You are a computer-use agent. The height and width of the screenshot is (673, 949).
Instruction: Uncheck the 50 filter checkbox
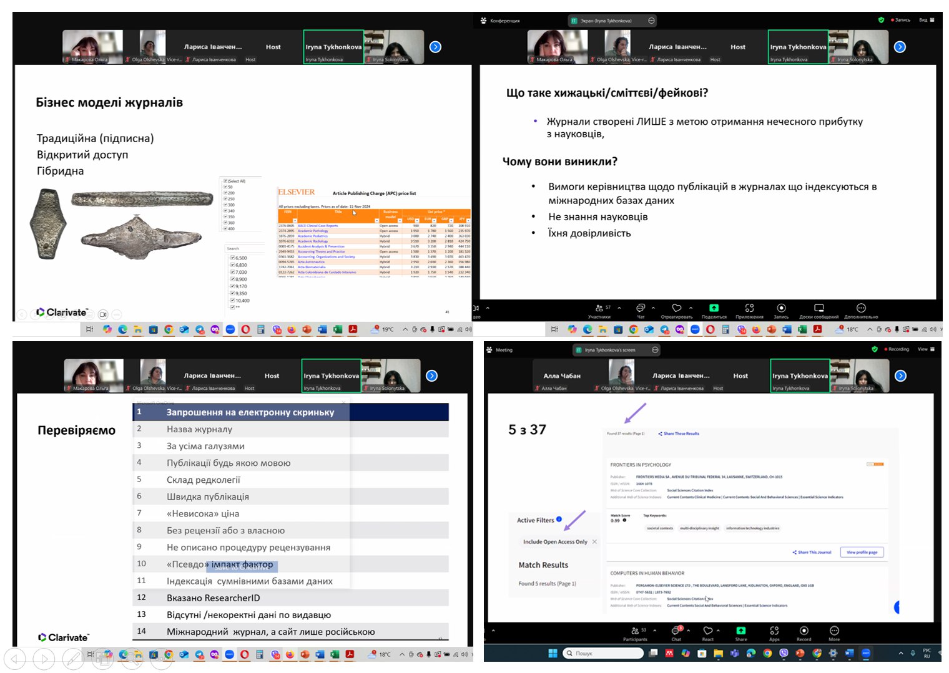tap(225, 186)
